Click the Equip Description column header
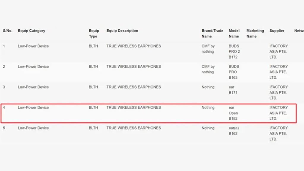This screenshot has width=304, height=171. click(x=122, y=31)
